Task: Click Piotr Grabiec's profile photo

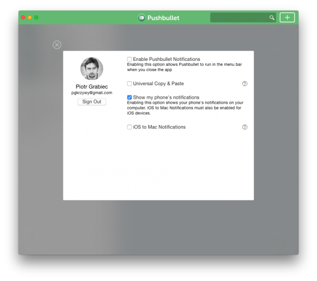Action: (92, 69)
